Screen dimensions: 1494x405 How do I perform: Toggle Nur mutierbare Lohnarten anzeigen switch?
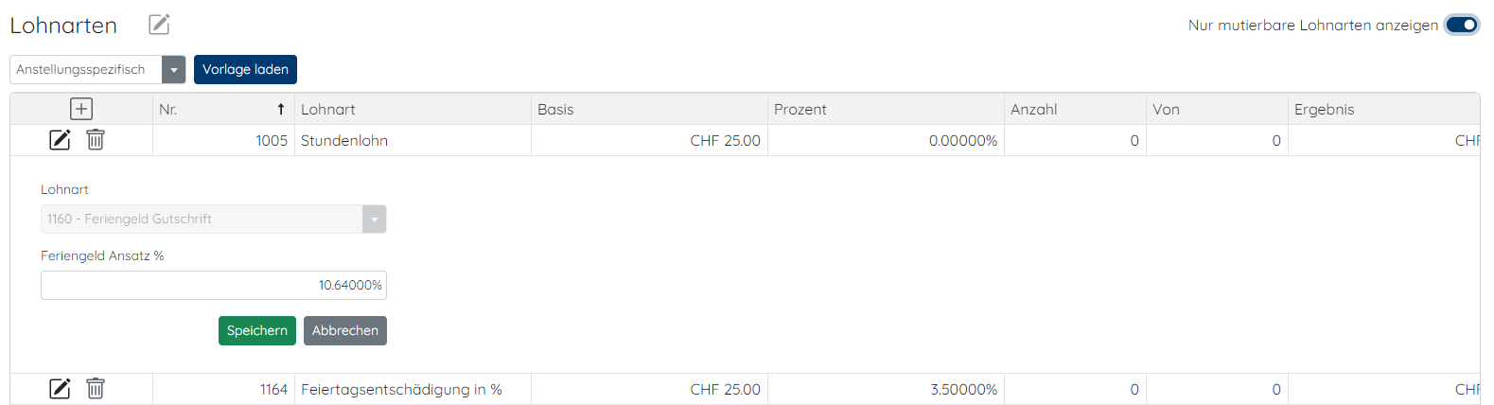click(1462, 25)
